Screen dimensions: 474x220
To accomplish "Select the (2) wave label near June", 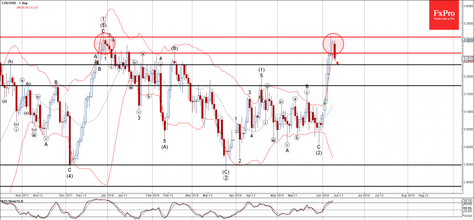I will (x=319, y=153).
